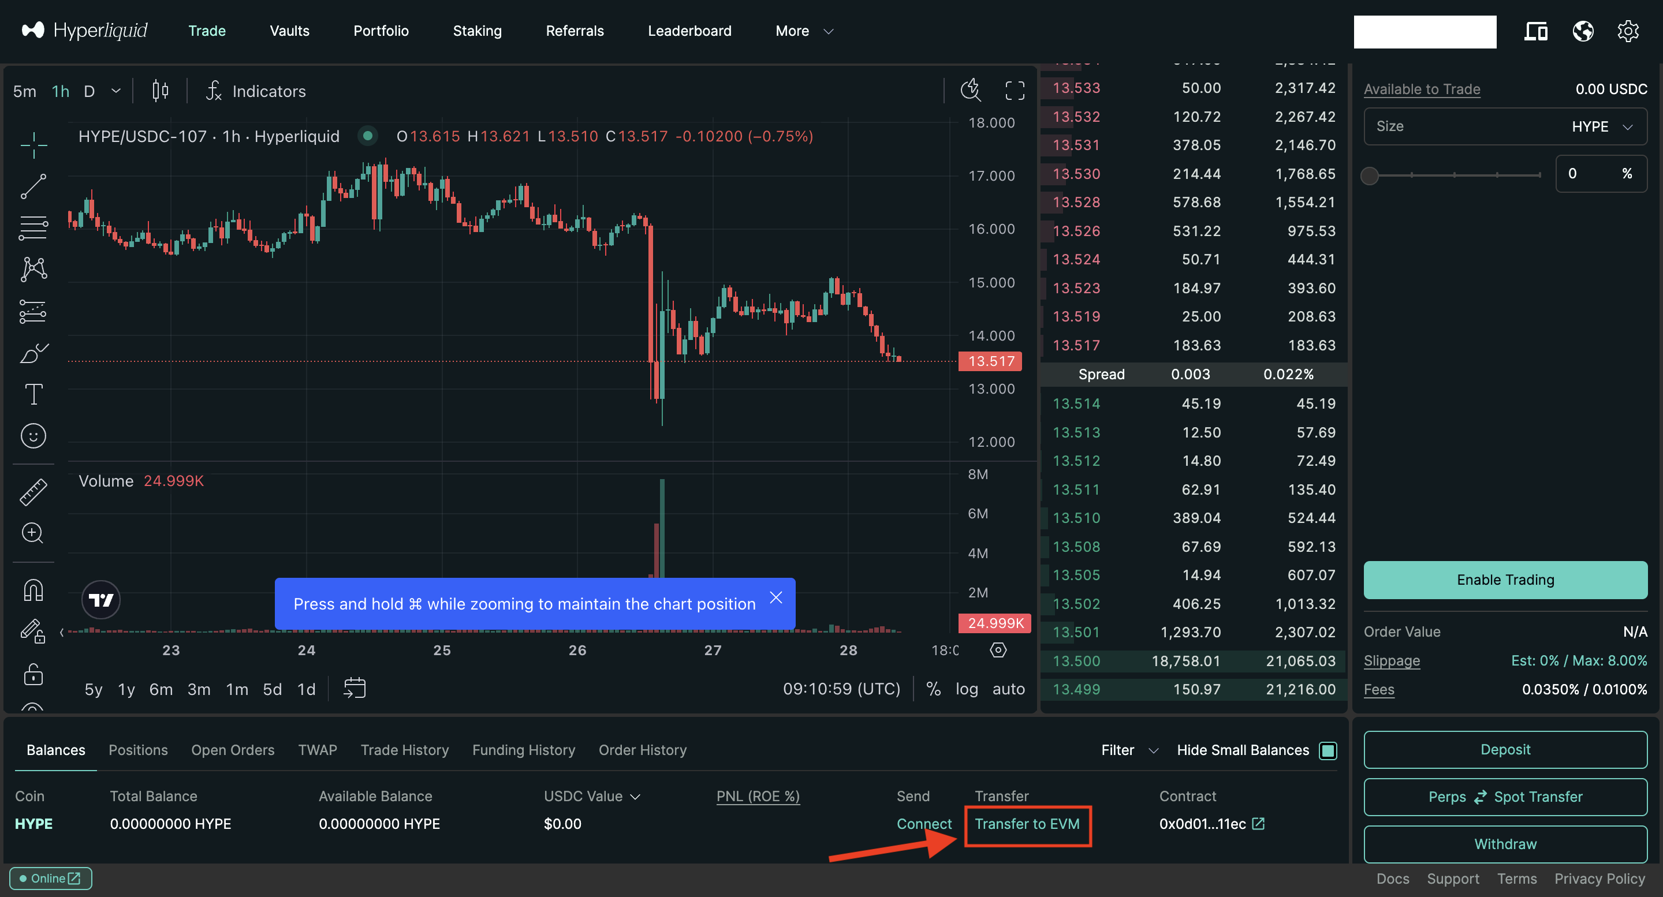
Task: Expand the timeframe interval dropdown
Action: click(x=115, y=91)
